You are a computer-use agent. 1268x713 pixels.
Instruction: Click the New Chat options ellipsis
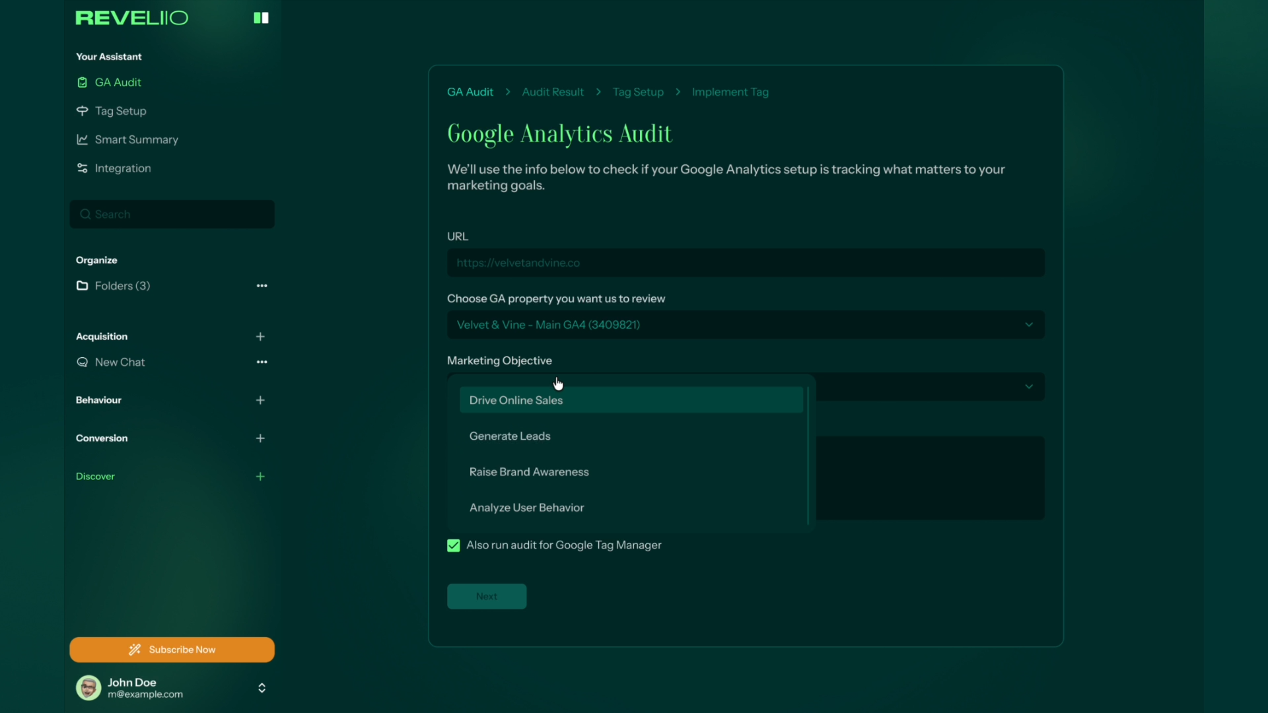click(262, 362)
